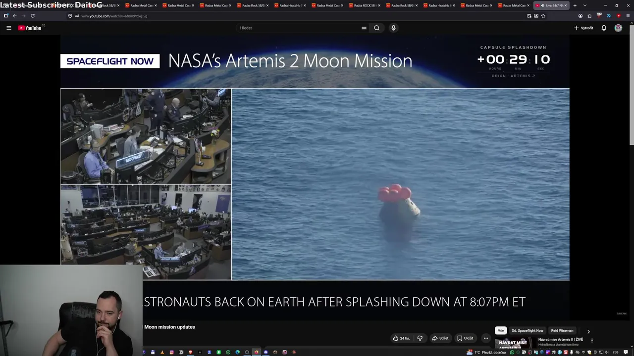Open YouTube notifications bell
This screenshot has height=356, width=634.
[604, 28]
